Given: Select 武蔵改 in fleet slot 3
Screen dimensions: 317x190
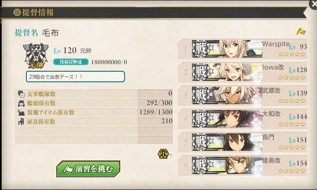Looking at the screenshot, I should click(x=243, y=95).
